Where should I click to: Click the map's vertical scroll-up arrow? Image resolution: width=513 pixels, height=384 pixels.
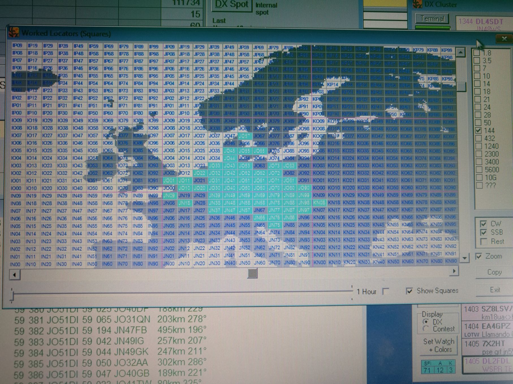461,52
